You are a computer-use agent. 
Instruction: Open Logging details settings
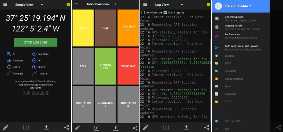241,27
